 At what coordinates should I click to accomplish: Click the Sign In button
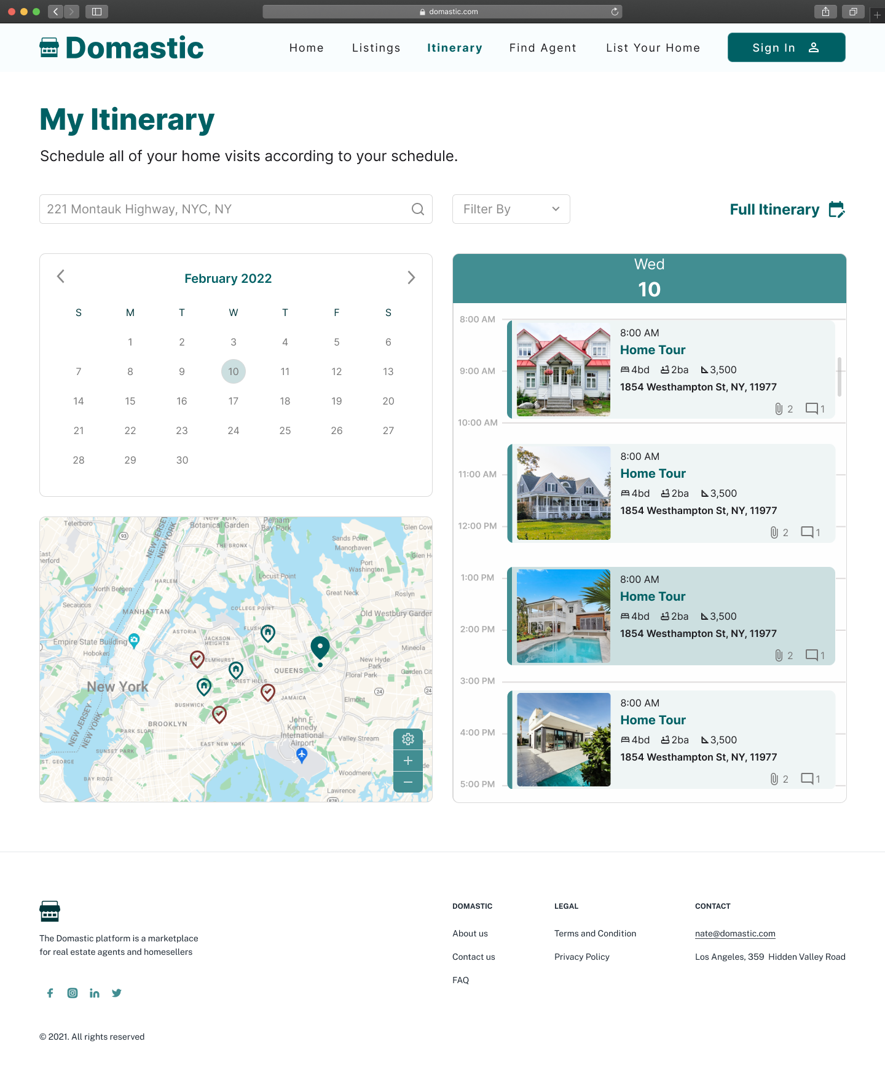787,47
